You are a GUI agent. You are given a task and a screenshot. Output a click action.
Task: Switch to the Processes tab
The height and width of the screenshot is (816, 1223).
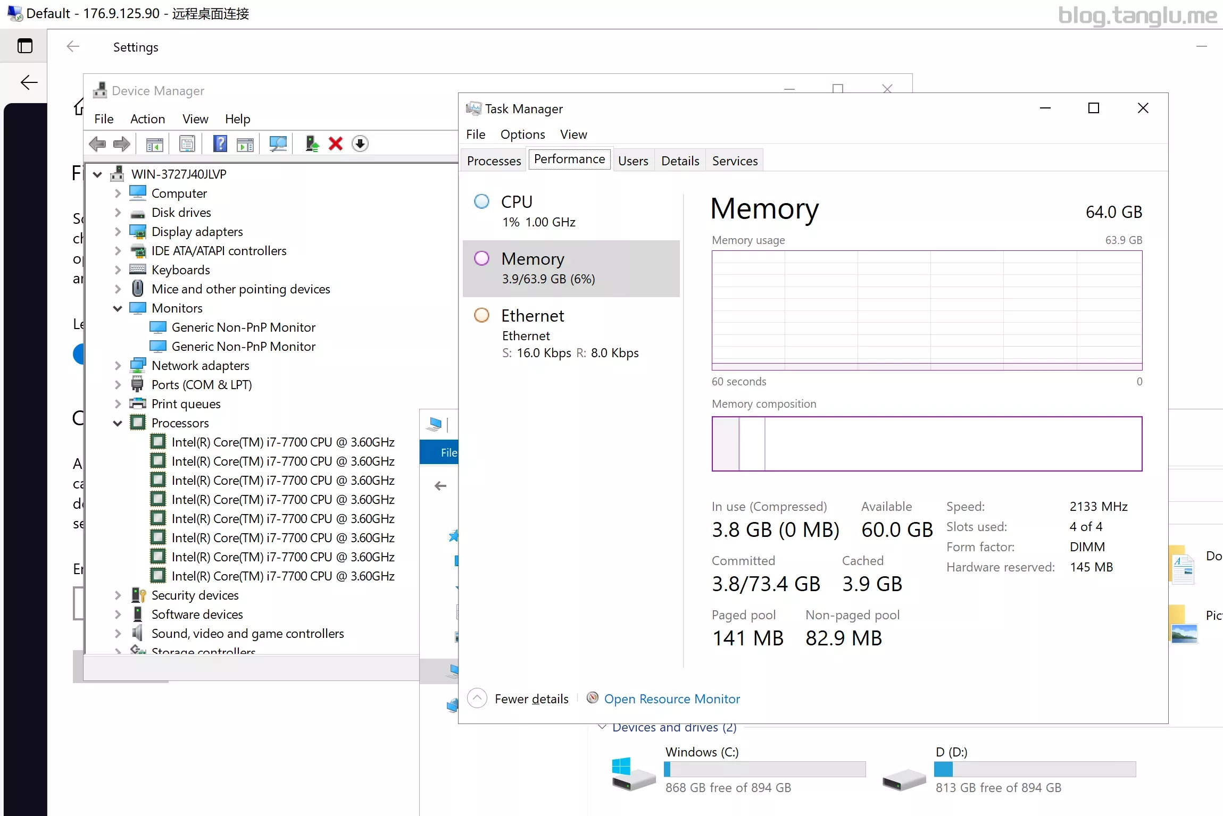[x=494, y=161]
